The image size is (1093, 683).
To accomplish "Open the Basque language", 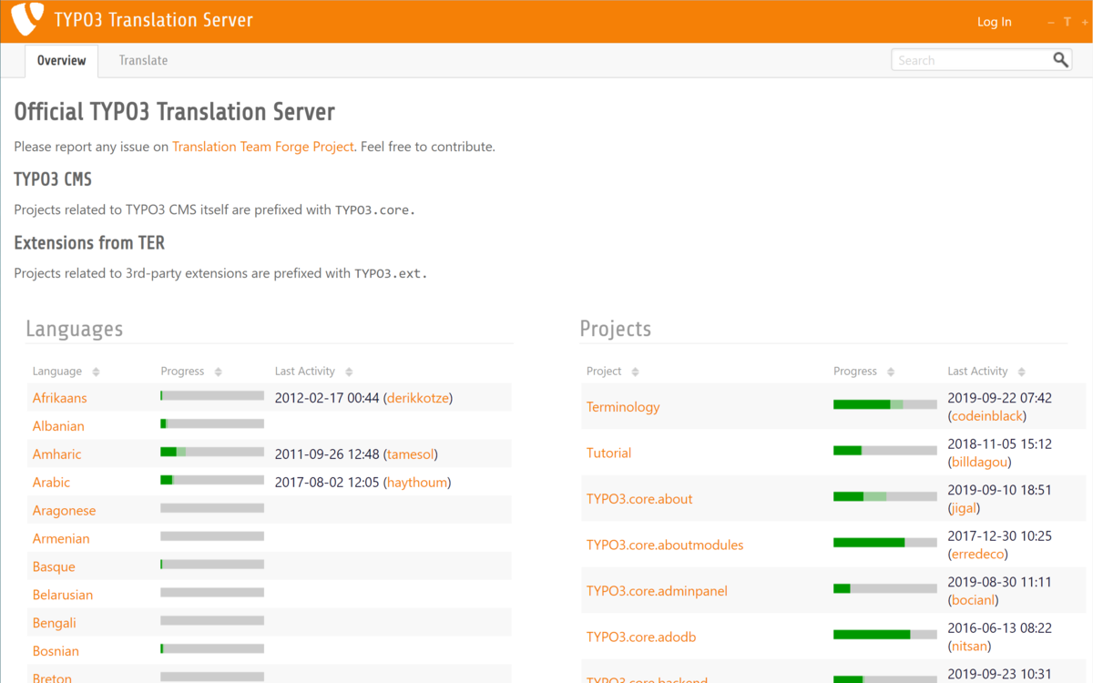I will click(x=54, y=567).
